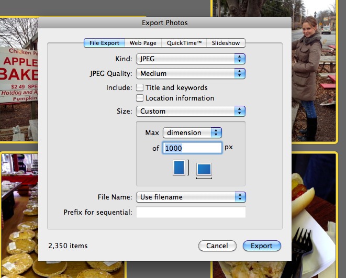Expand JPEG Quality Medium dropdown
This screenshot has height=278, width=346.
191,74
